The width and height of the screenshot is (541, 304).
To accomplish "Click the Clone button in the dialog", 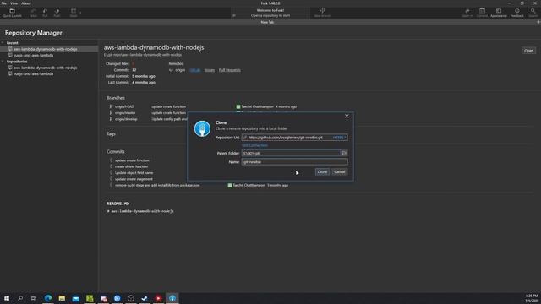I will 322,171.
